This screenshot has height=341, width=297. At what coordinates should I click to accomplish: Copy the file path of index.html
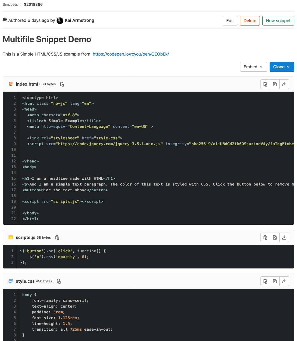click(62, 84)
